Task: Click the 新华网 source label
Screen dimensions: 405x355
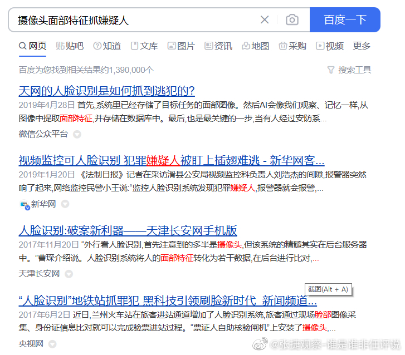Action: pyautogui.click(x=43, y=204)
